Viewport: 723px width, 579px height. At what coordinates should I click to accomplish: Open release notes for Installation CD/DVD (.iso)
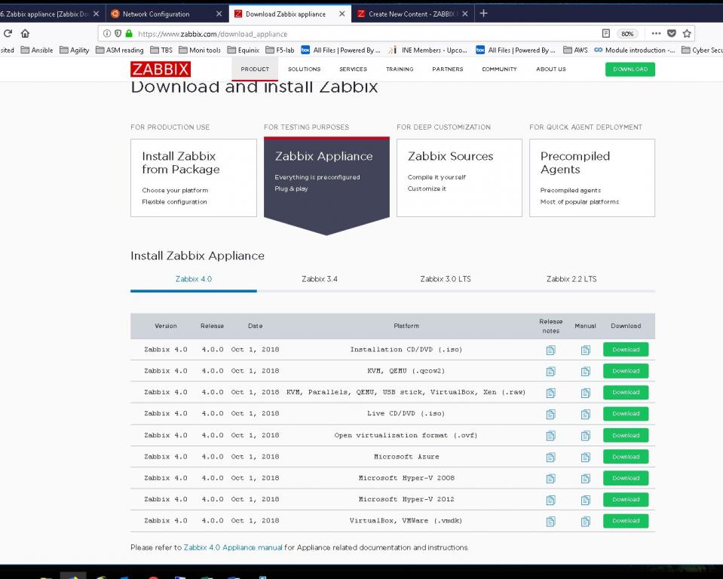tap(550, 350)
